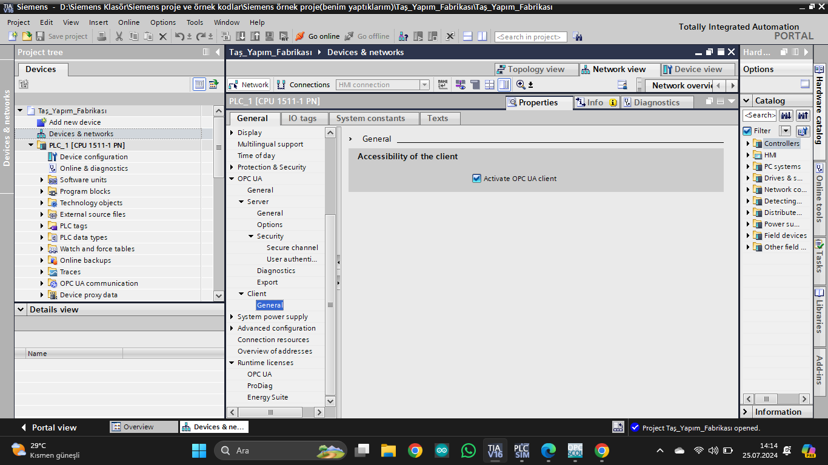The width and height of the screenshot is (828, 465).
Task: Click the Upload from device icon
Action: pos(255,36)
